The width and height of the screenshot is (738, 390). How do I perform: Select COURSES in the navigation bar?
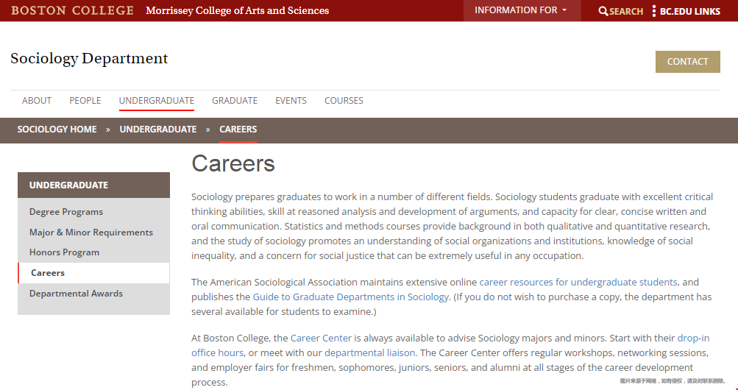click(x=344, y=101)
